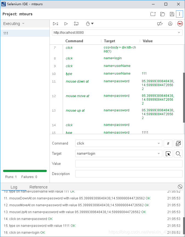Open a project using the folder icon
The height and width of the screenshot is (237, 185).
point(163,14)
